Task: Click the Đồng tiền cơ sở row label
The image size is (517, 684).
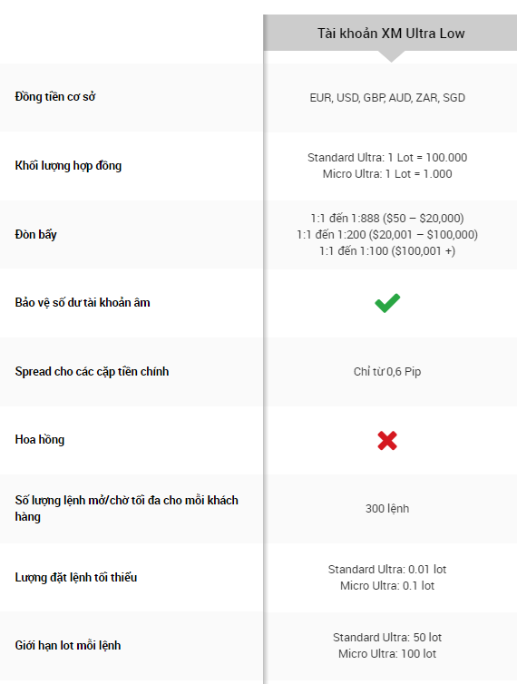Action: tap(55, 96)
